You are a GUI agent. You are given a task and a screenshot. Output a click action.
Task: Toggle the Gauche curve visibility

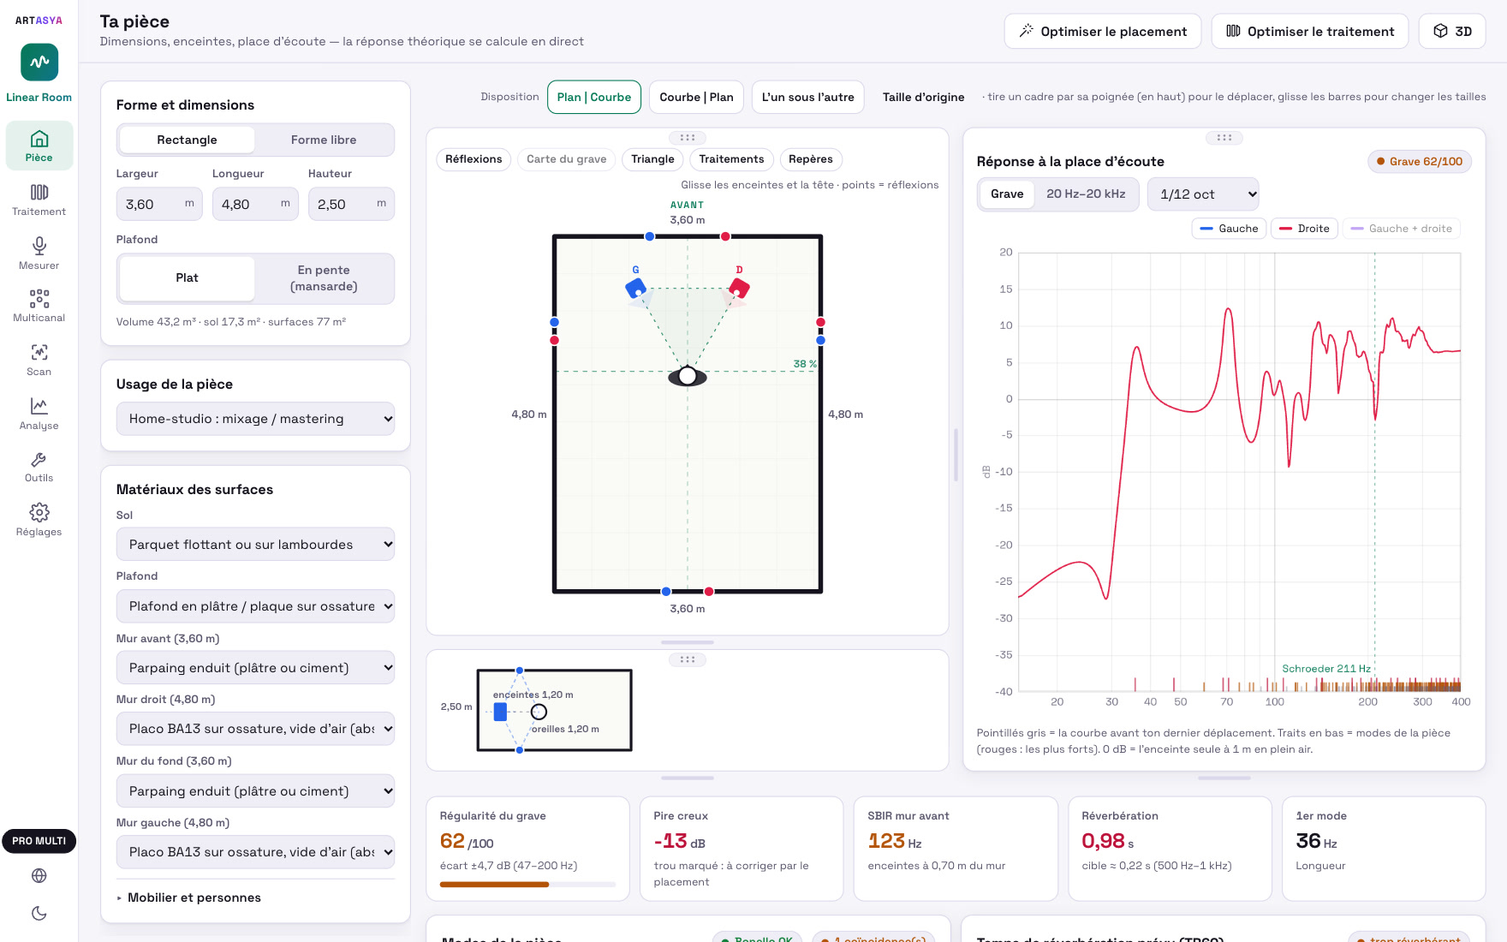click(x=1229, y=229)
